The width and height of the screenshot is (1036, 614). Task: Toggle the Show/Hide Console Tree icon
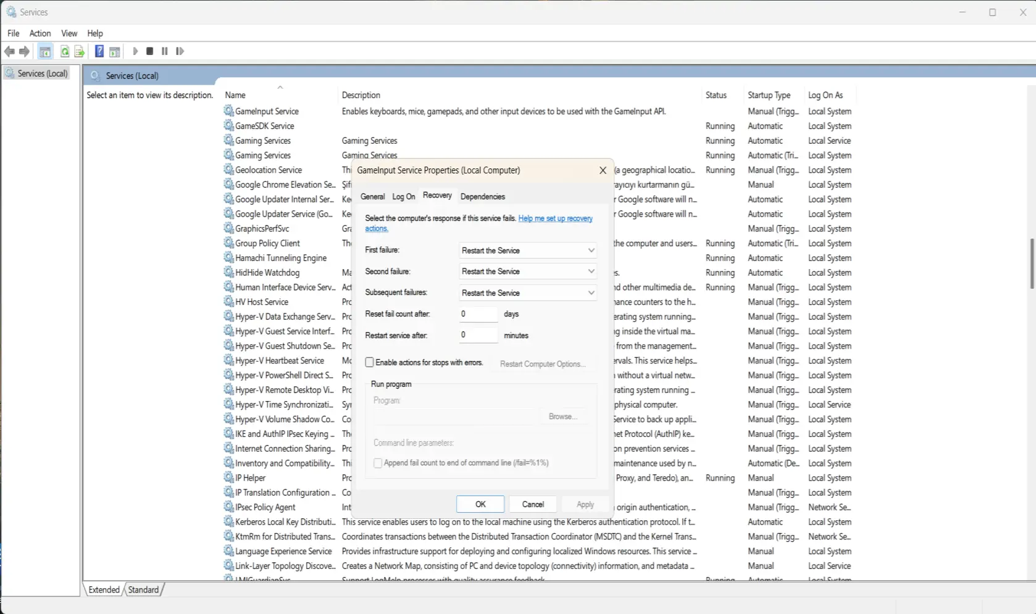[45, 52]
